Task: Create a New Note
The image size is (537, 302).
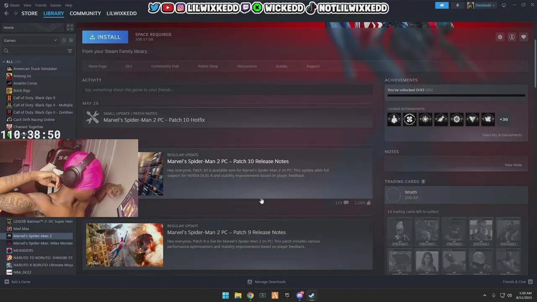Action: click(513, 165)
